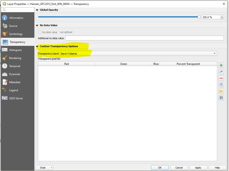The height and width of the screenshot is (171, 229).
Task: Increase opacity with spinner up arrow
Action: (x=222, y=16)
